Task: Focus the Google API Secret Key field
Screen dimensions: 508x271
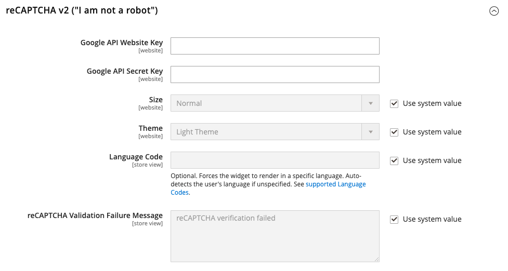Action: click(275, 74)
